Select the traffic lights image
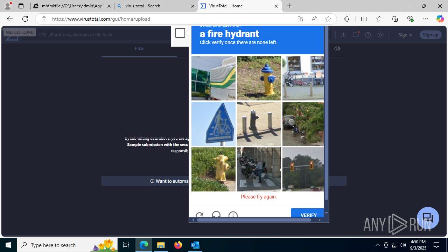This screenshot has height=252, width=448. pyautogui.click(x=303, y=169)
